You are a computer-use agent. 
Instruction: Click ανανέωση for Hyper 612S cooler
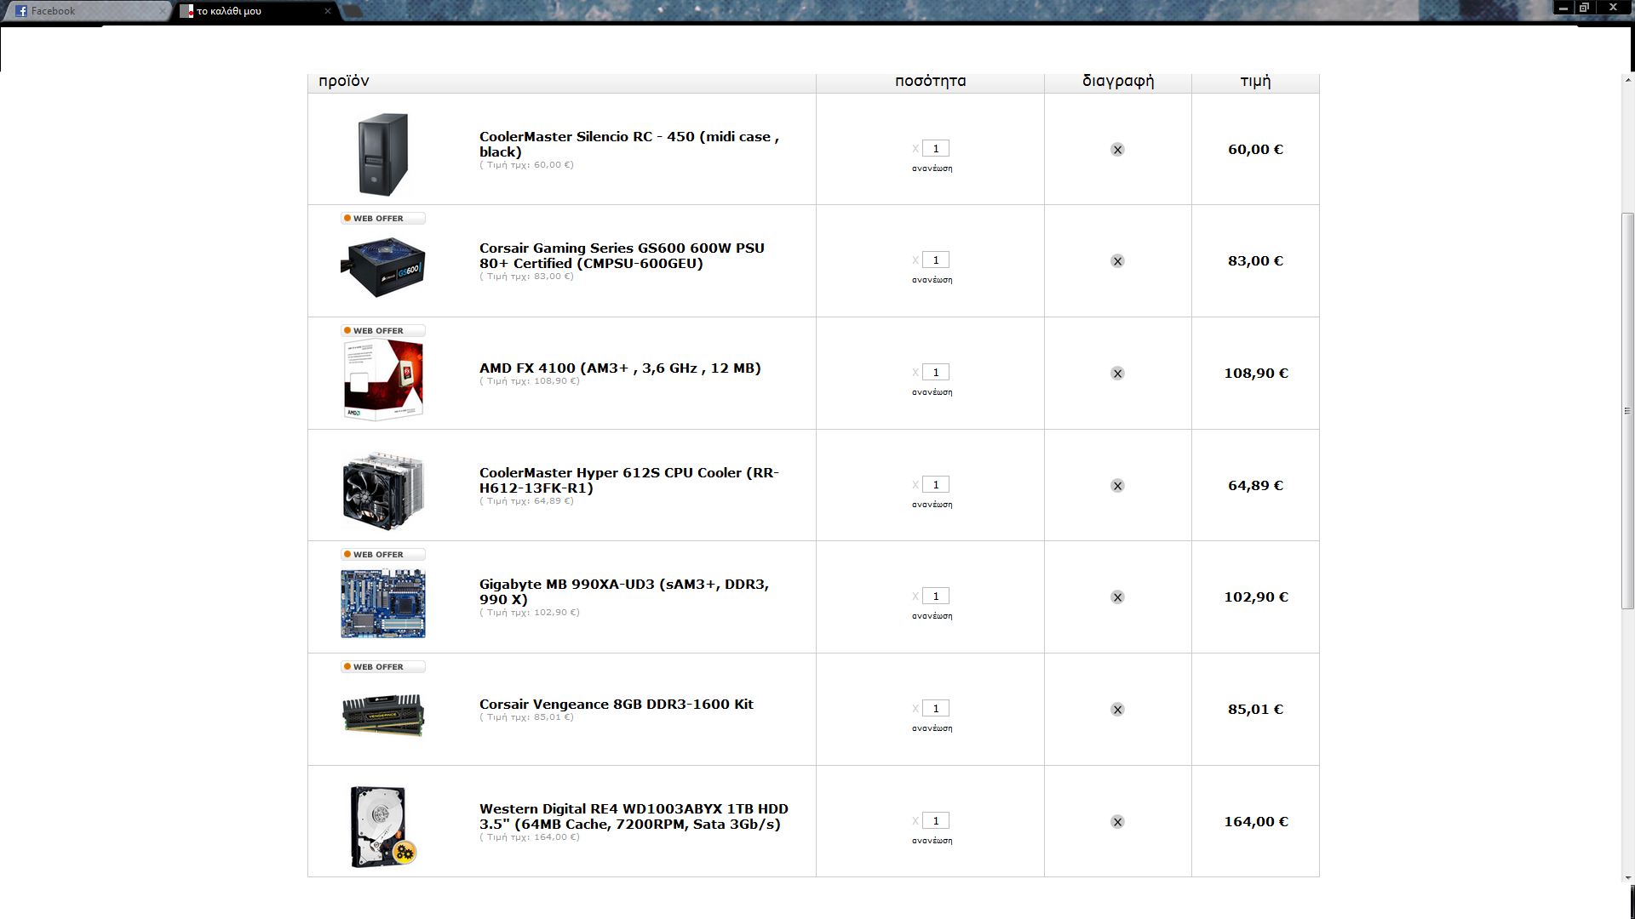pyautogui.click(x=932, y=505)
